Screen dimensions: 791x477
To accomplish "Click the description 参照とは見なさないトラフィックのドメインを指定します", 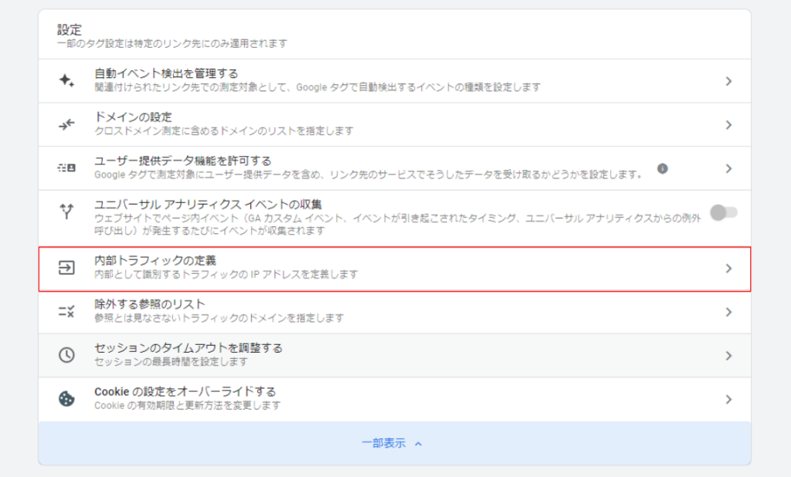I will [219, 318].
